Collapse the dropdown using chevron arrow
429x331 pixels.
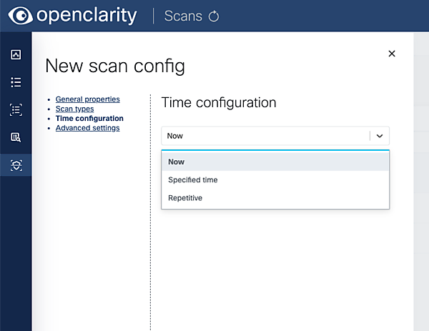pyautogui.click(x=380, y=136)
